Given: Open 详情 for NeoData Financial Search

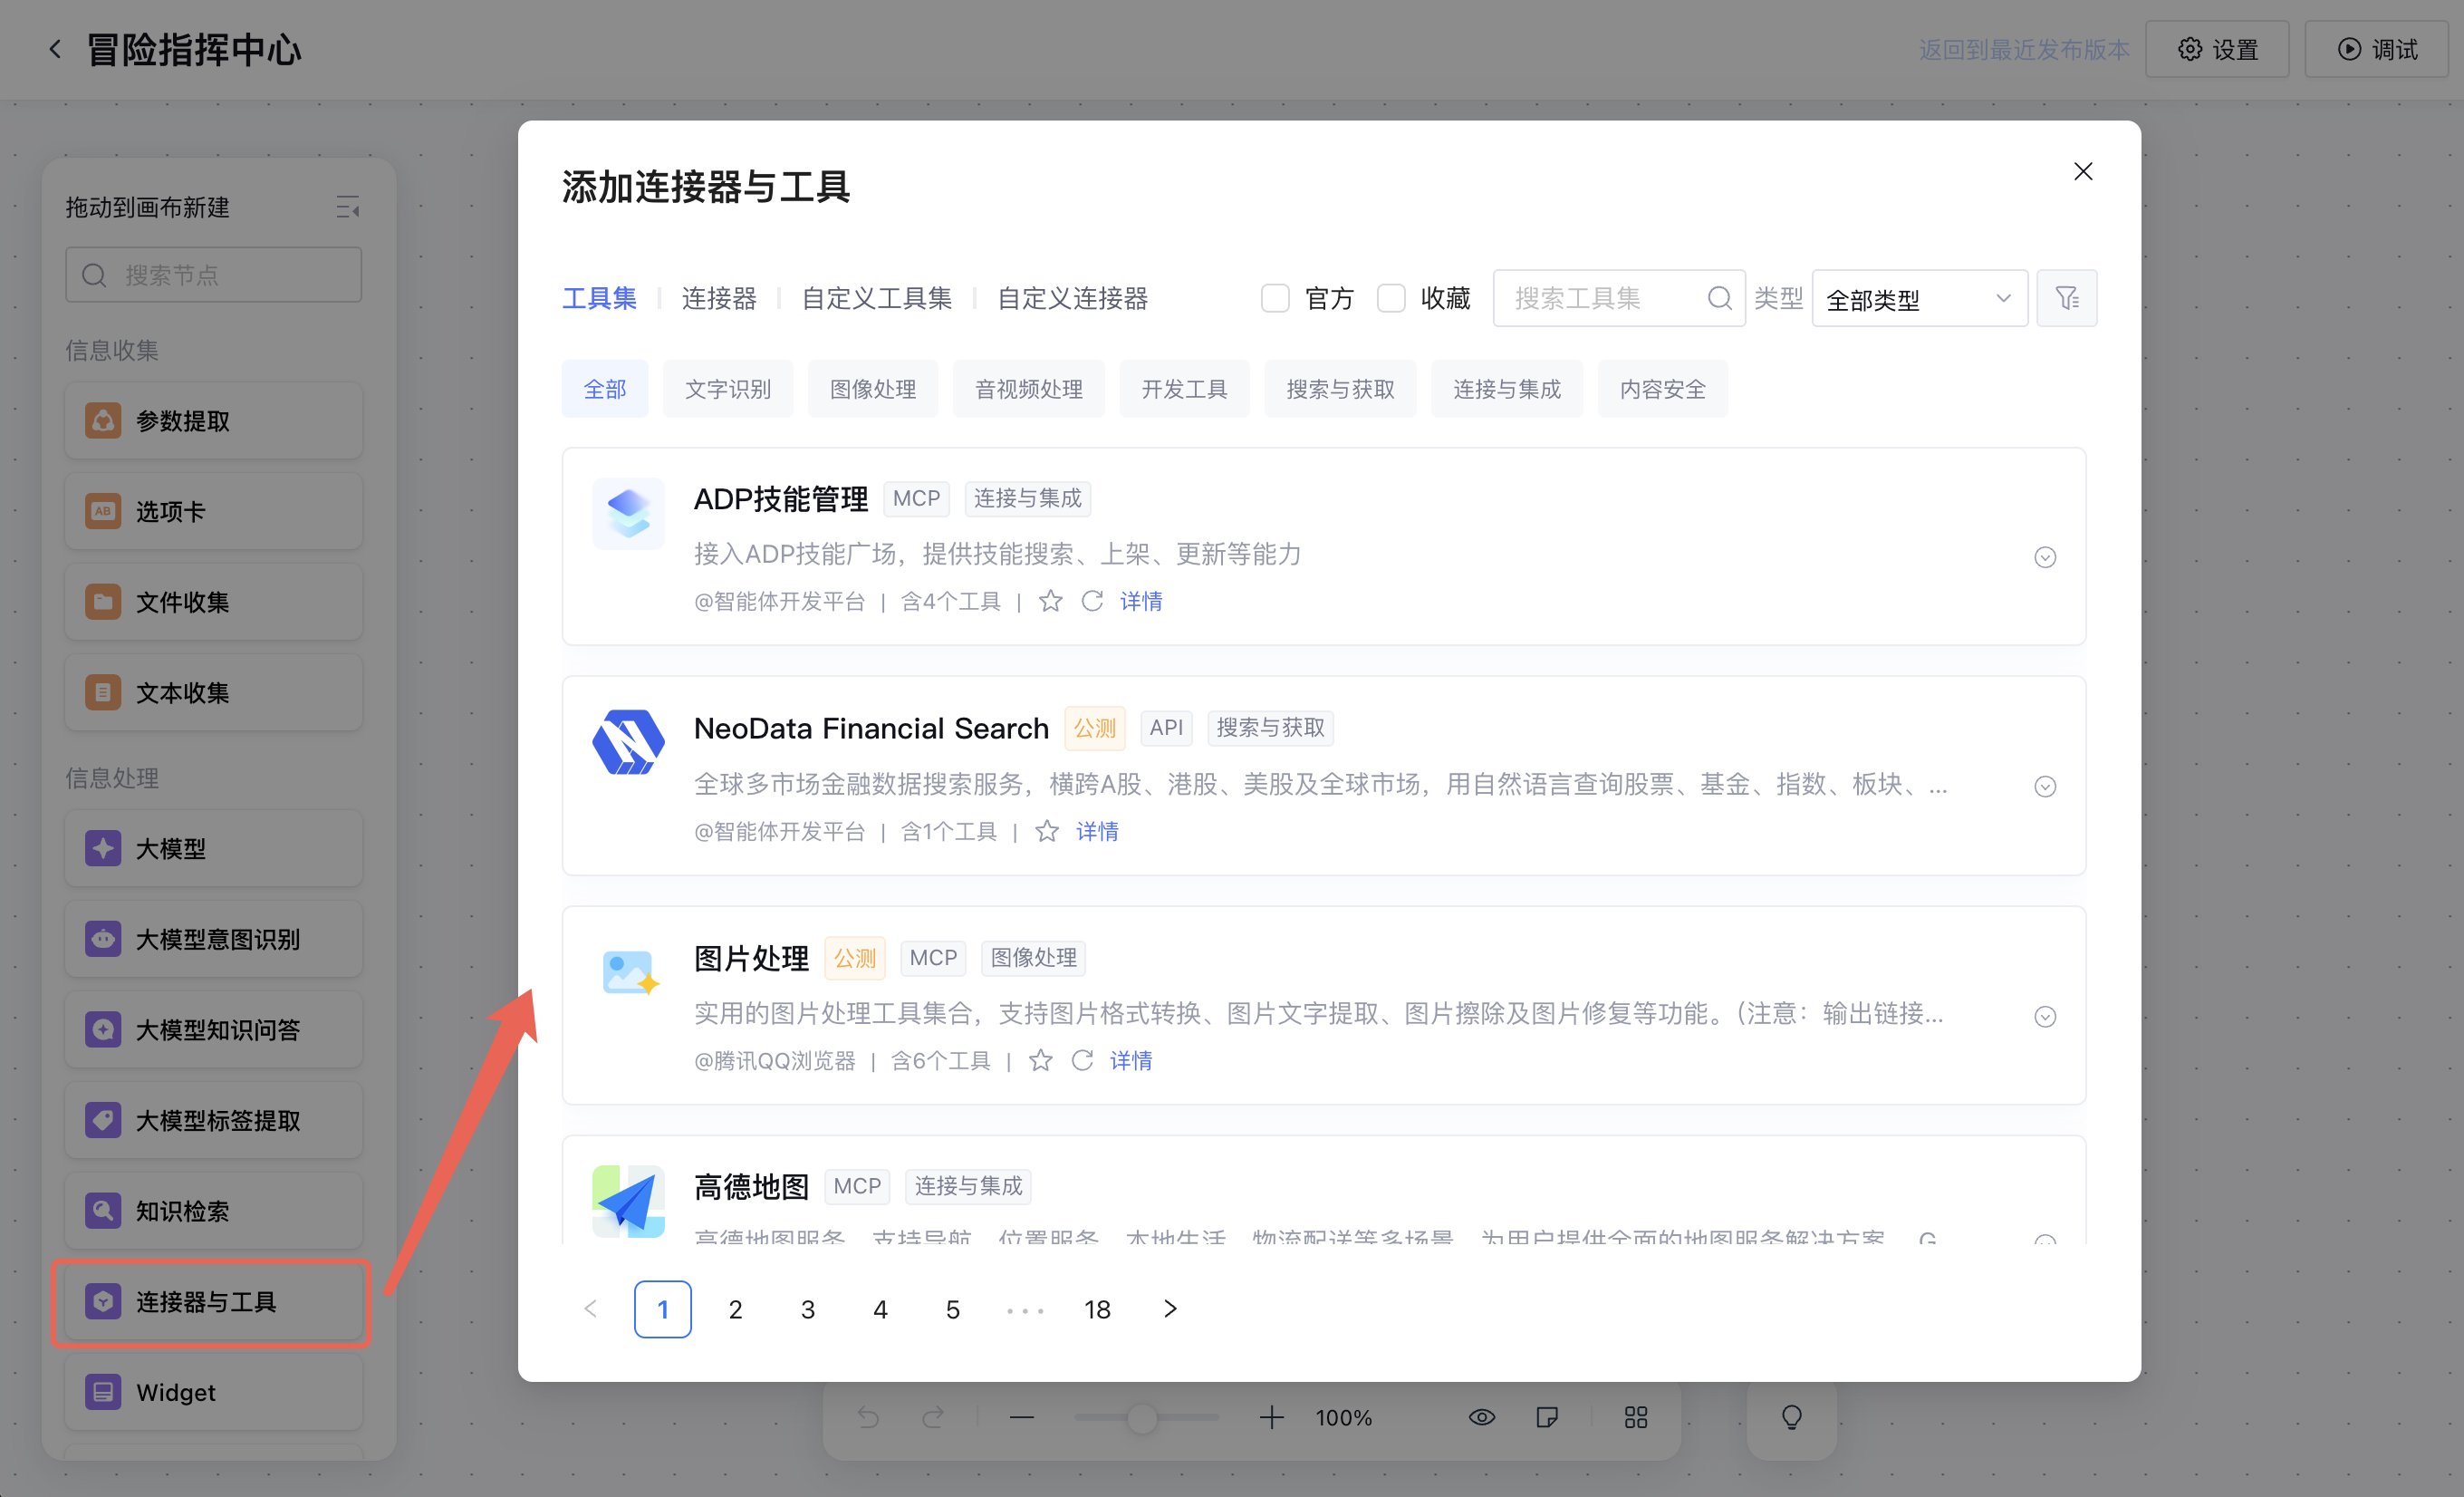Looking at the screenshot, I should (1097, 831).
